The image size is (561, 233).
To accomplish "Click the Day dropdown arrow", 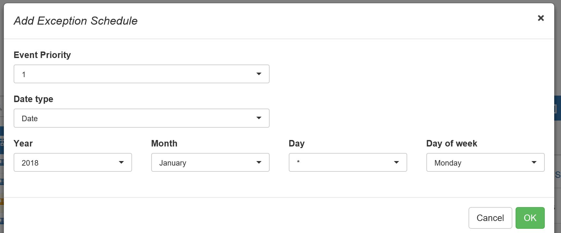I will coord(396,162).
